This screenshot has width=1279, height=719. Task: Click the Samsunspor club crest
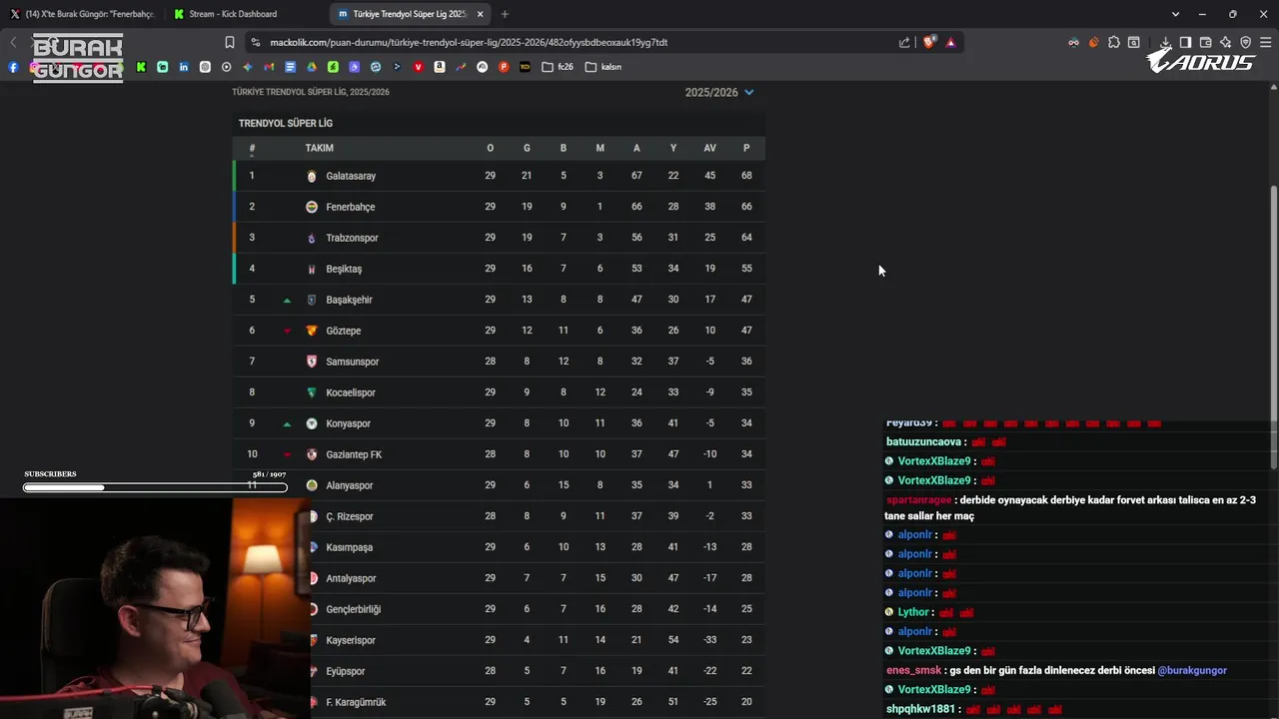[x=312, y=361]
